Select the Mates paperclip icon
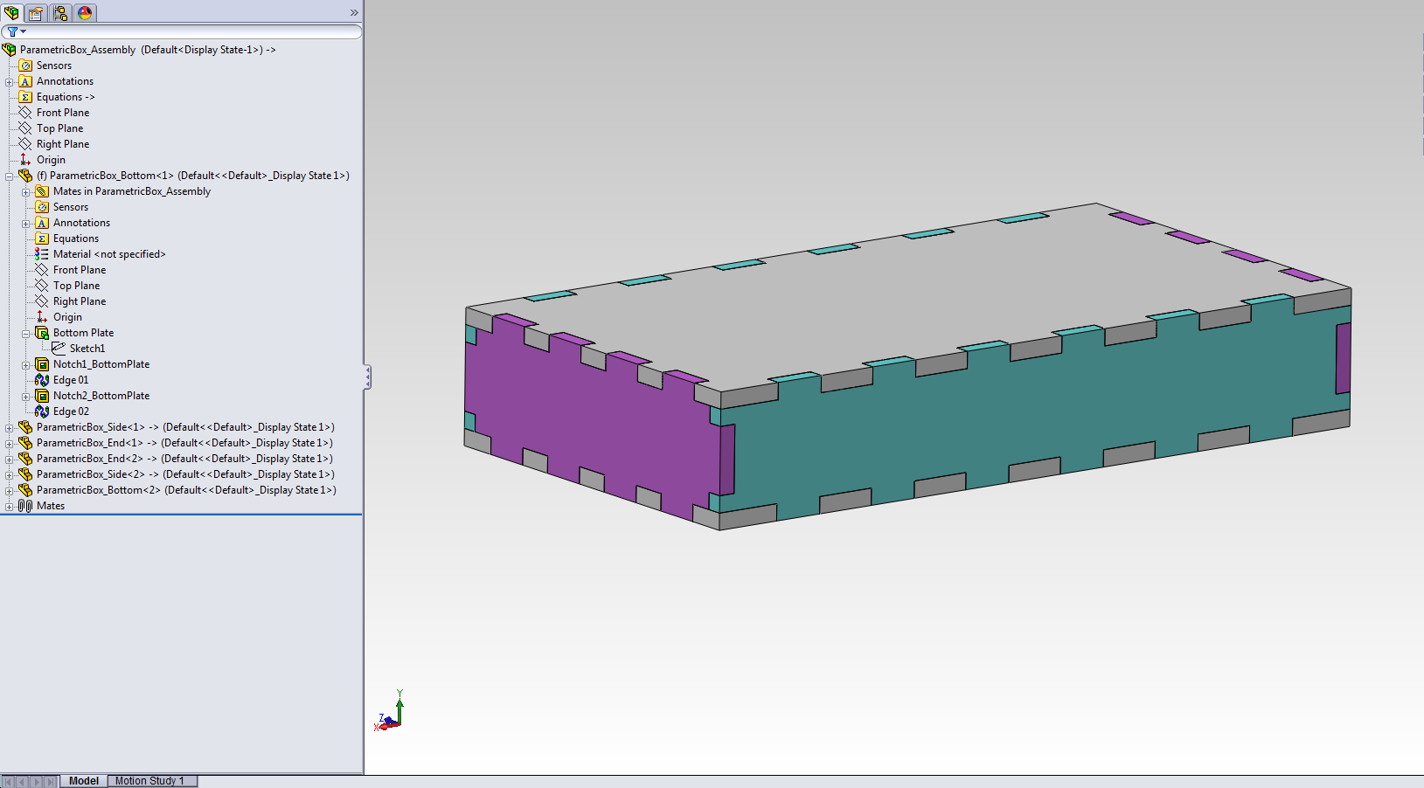The image size is (1424, 788). (26, 506)
